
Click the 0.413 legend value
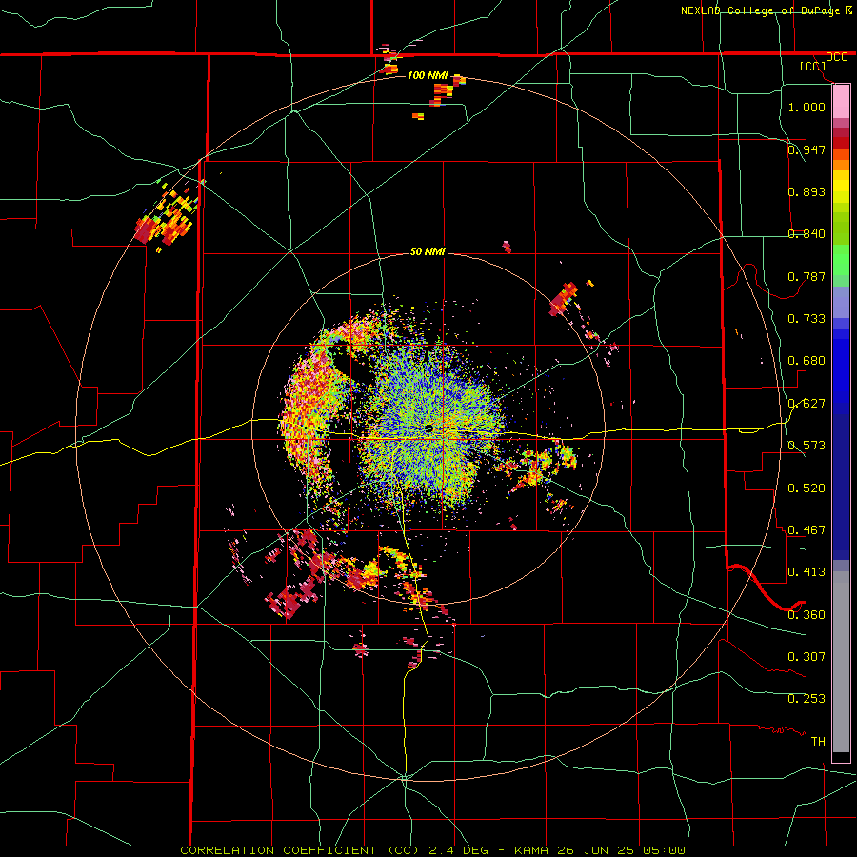[x=807, y=572]
